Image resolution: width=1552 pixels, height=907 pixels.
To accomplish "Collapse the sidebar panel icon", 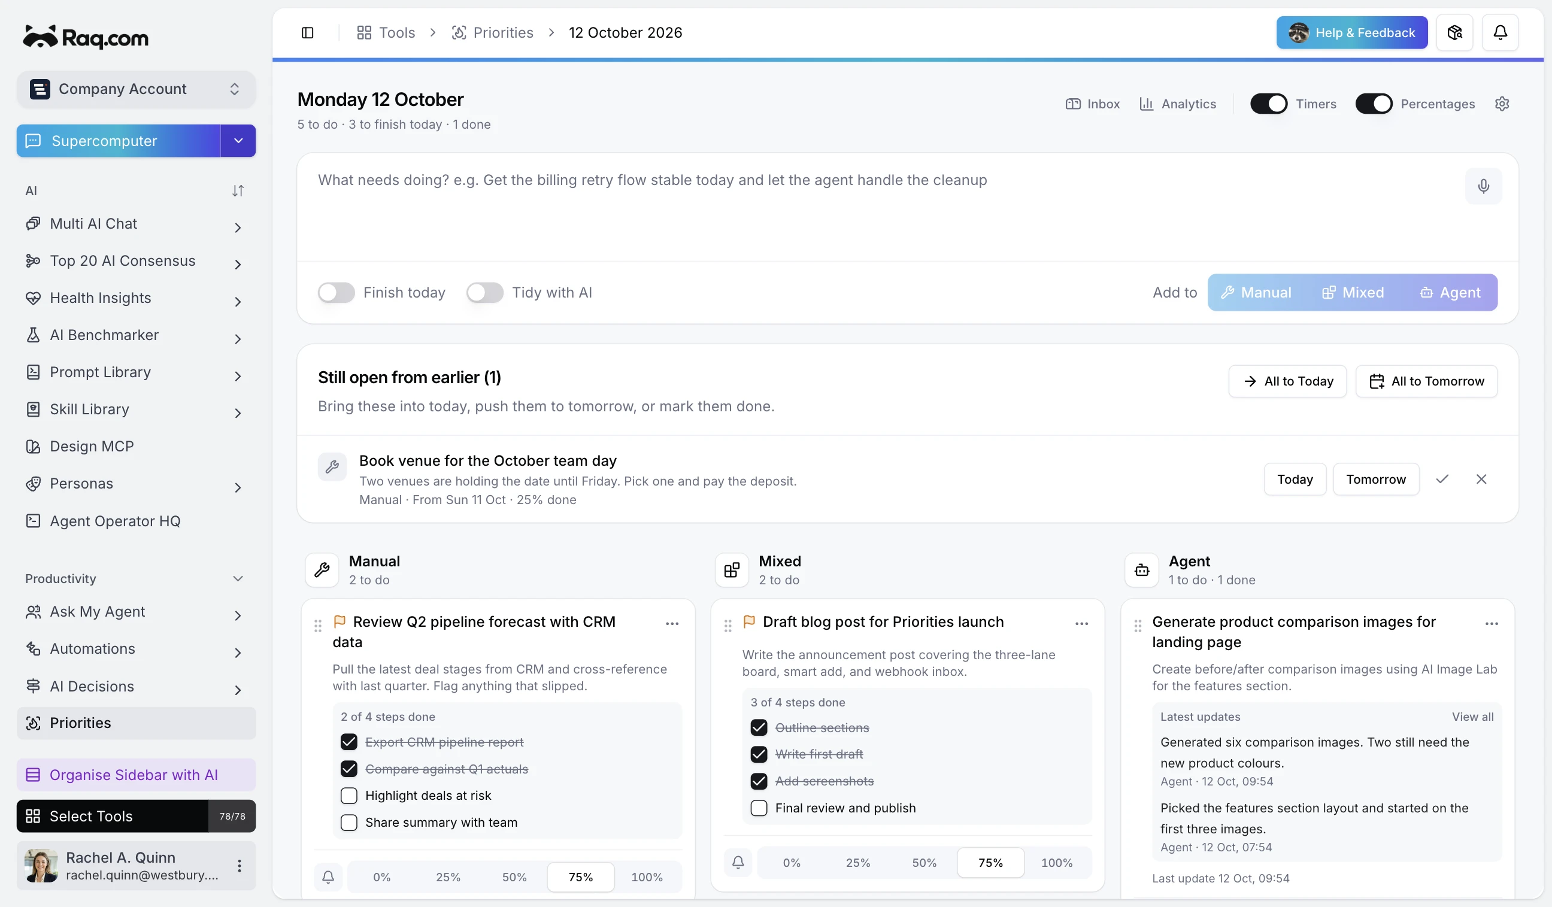I will click(x=307, y=33).
